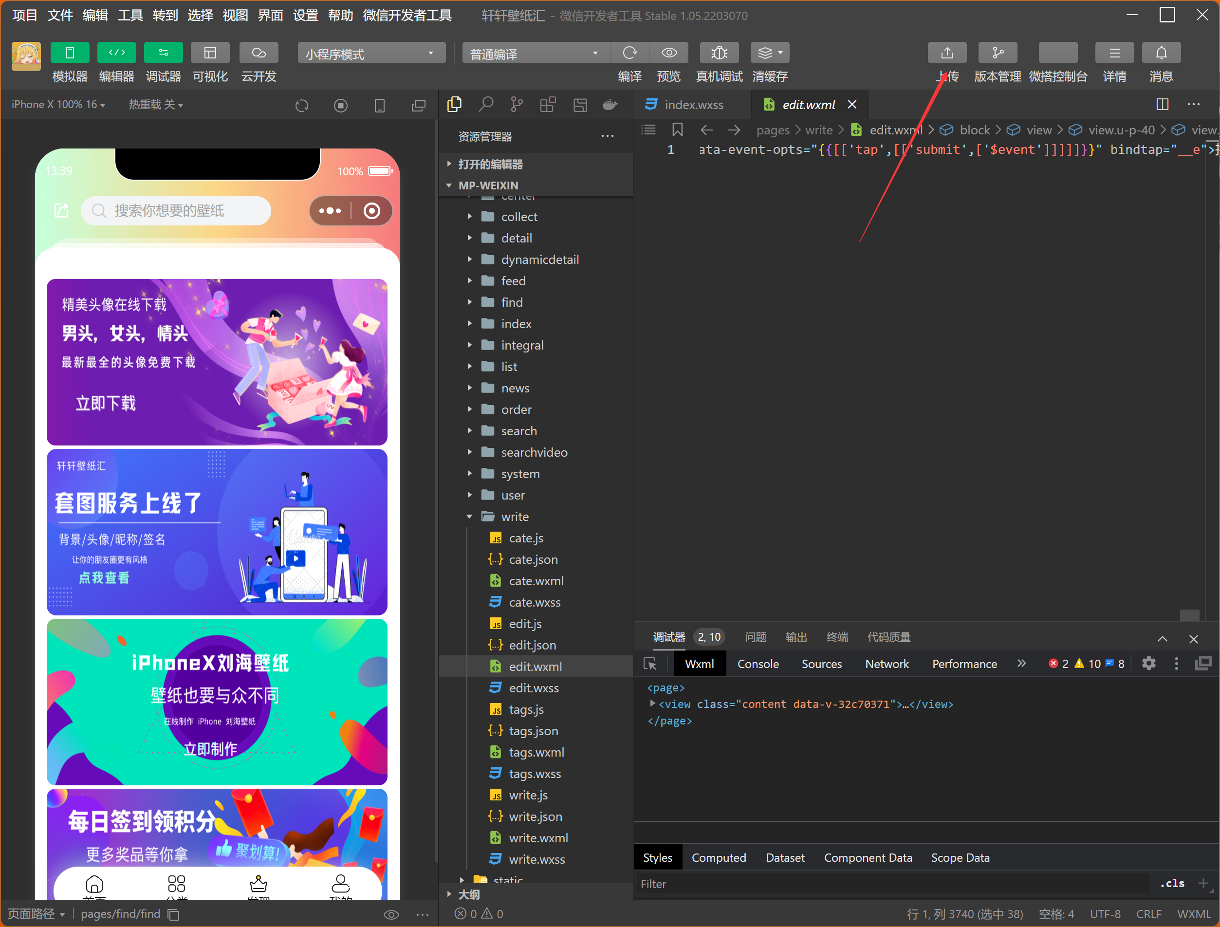Open devtools settings gear
This screenshot has height=927, width=1220.
(x=1149, y=663)
